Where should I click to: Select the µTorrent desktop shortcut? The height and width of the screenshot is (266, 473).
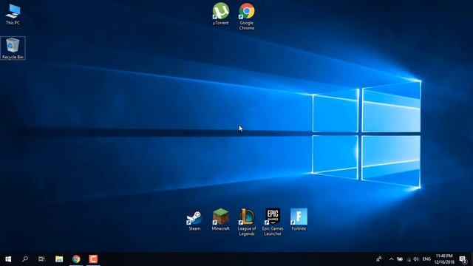(x=220, y=14)
